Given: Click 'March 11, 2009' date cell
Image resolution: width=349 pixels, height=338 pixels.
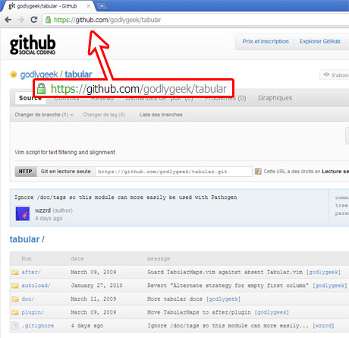Looking at the screenshot, I should click(x=93, y=299).
